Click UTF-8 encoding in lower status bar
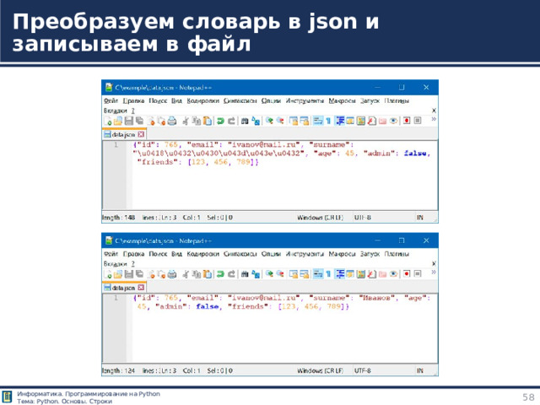Viewport: 540px width, 405px height. point(363,371)
